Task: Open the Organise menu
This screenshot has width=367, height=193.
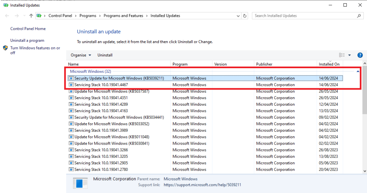Action: [x=81, y=55]
